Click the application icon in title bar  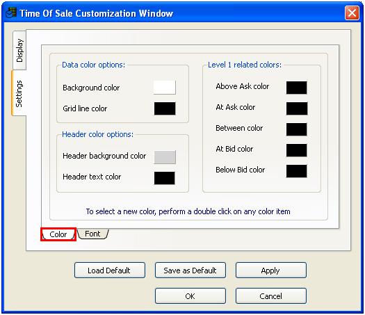[x=11, y=13]
